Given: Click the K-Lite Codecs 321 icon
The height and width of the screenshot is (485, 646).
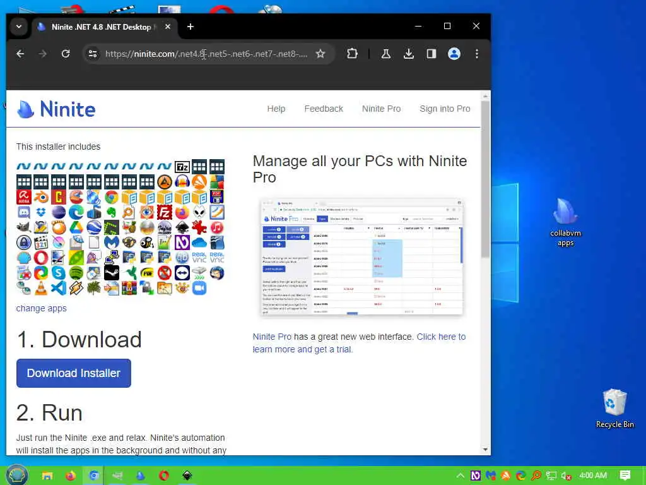Looking at the screenshot, I should (41, 242).
